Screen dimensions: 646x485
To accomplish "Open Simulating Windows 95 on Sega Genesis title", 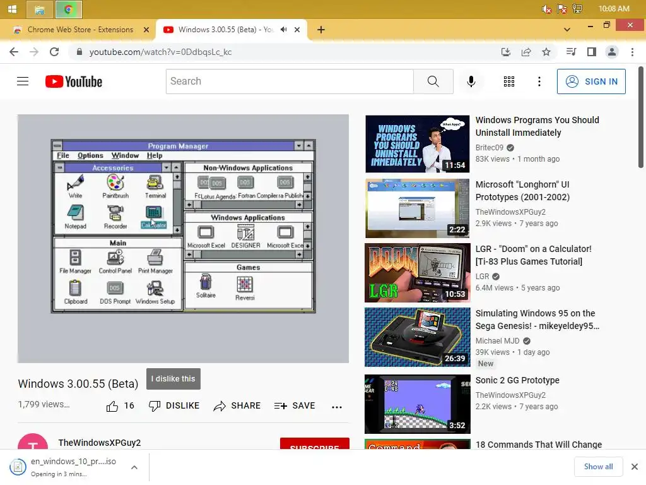I will coord(537,320).
